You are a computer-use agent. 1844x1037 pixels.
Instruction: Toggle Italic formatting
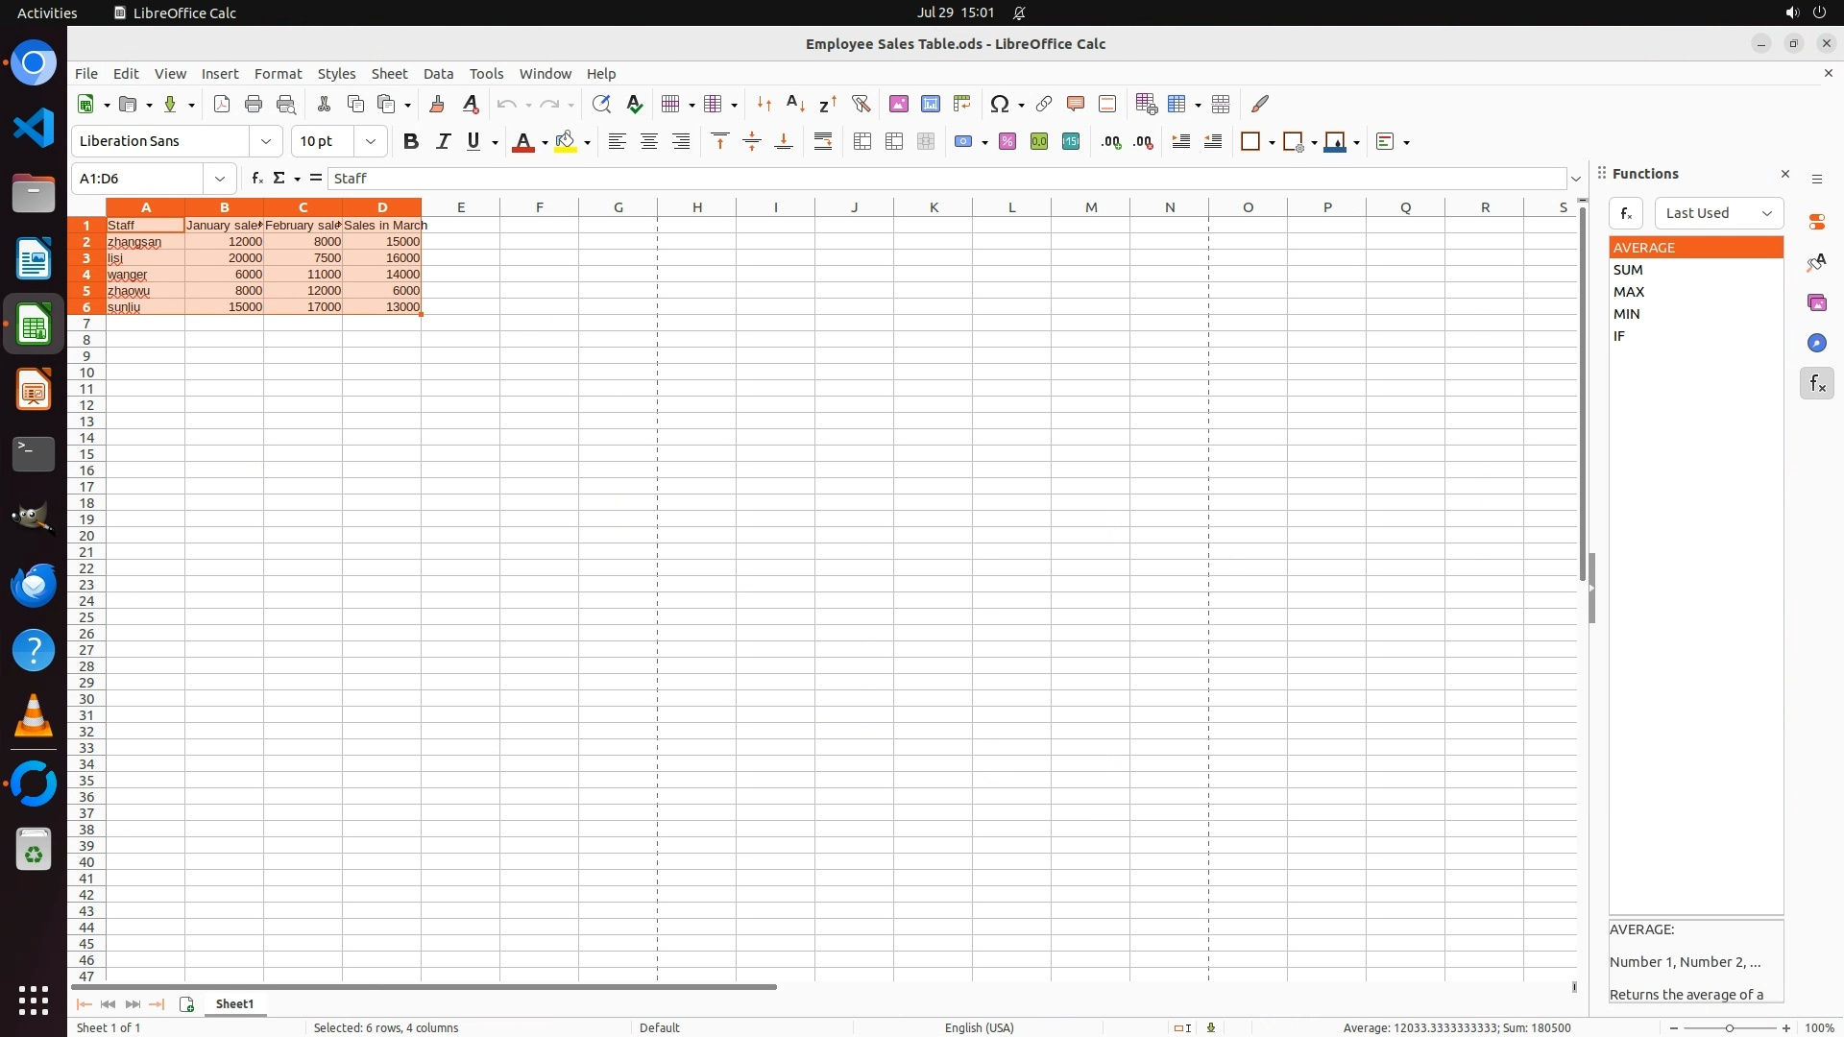[443, 142]
